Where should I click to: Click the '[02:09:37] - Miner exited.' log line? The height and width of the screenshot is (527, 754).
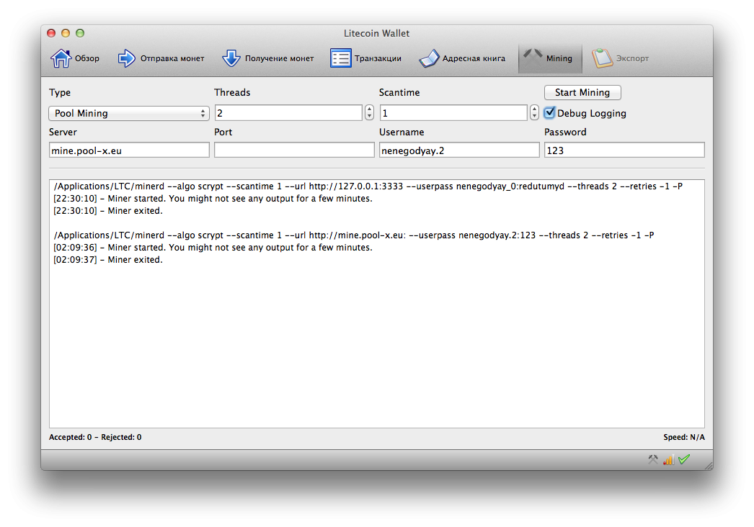coord(108,259)
